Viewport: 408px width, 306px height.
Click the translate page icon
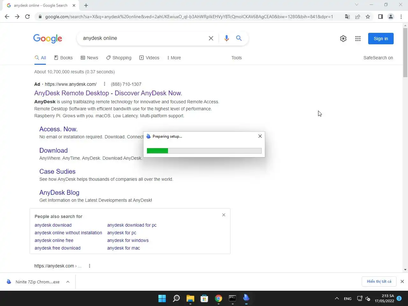(347, 17)
